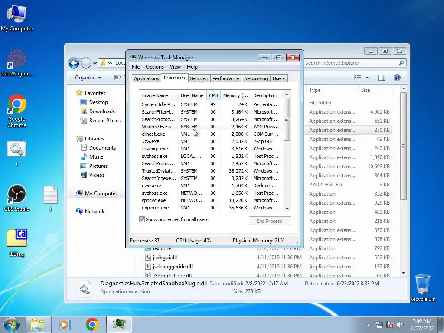Image resolution: width=444 pixels, height=333 pixels.
Task: Open the recent locations dropdown in Explorer
Action: point(95,63)
